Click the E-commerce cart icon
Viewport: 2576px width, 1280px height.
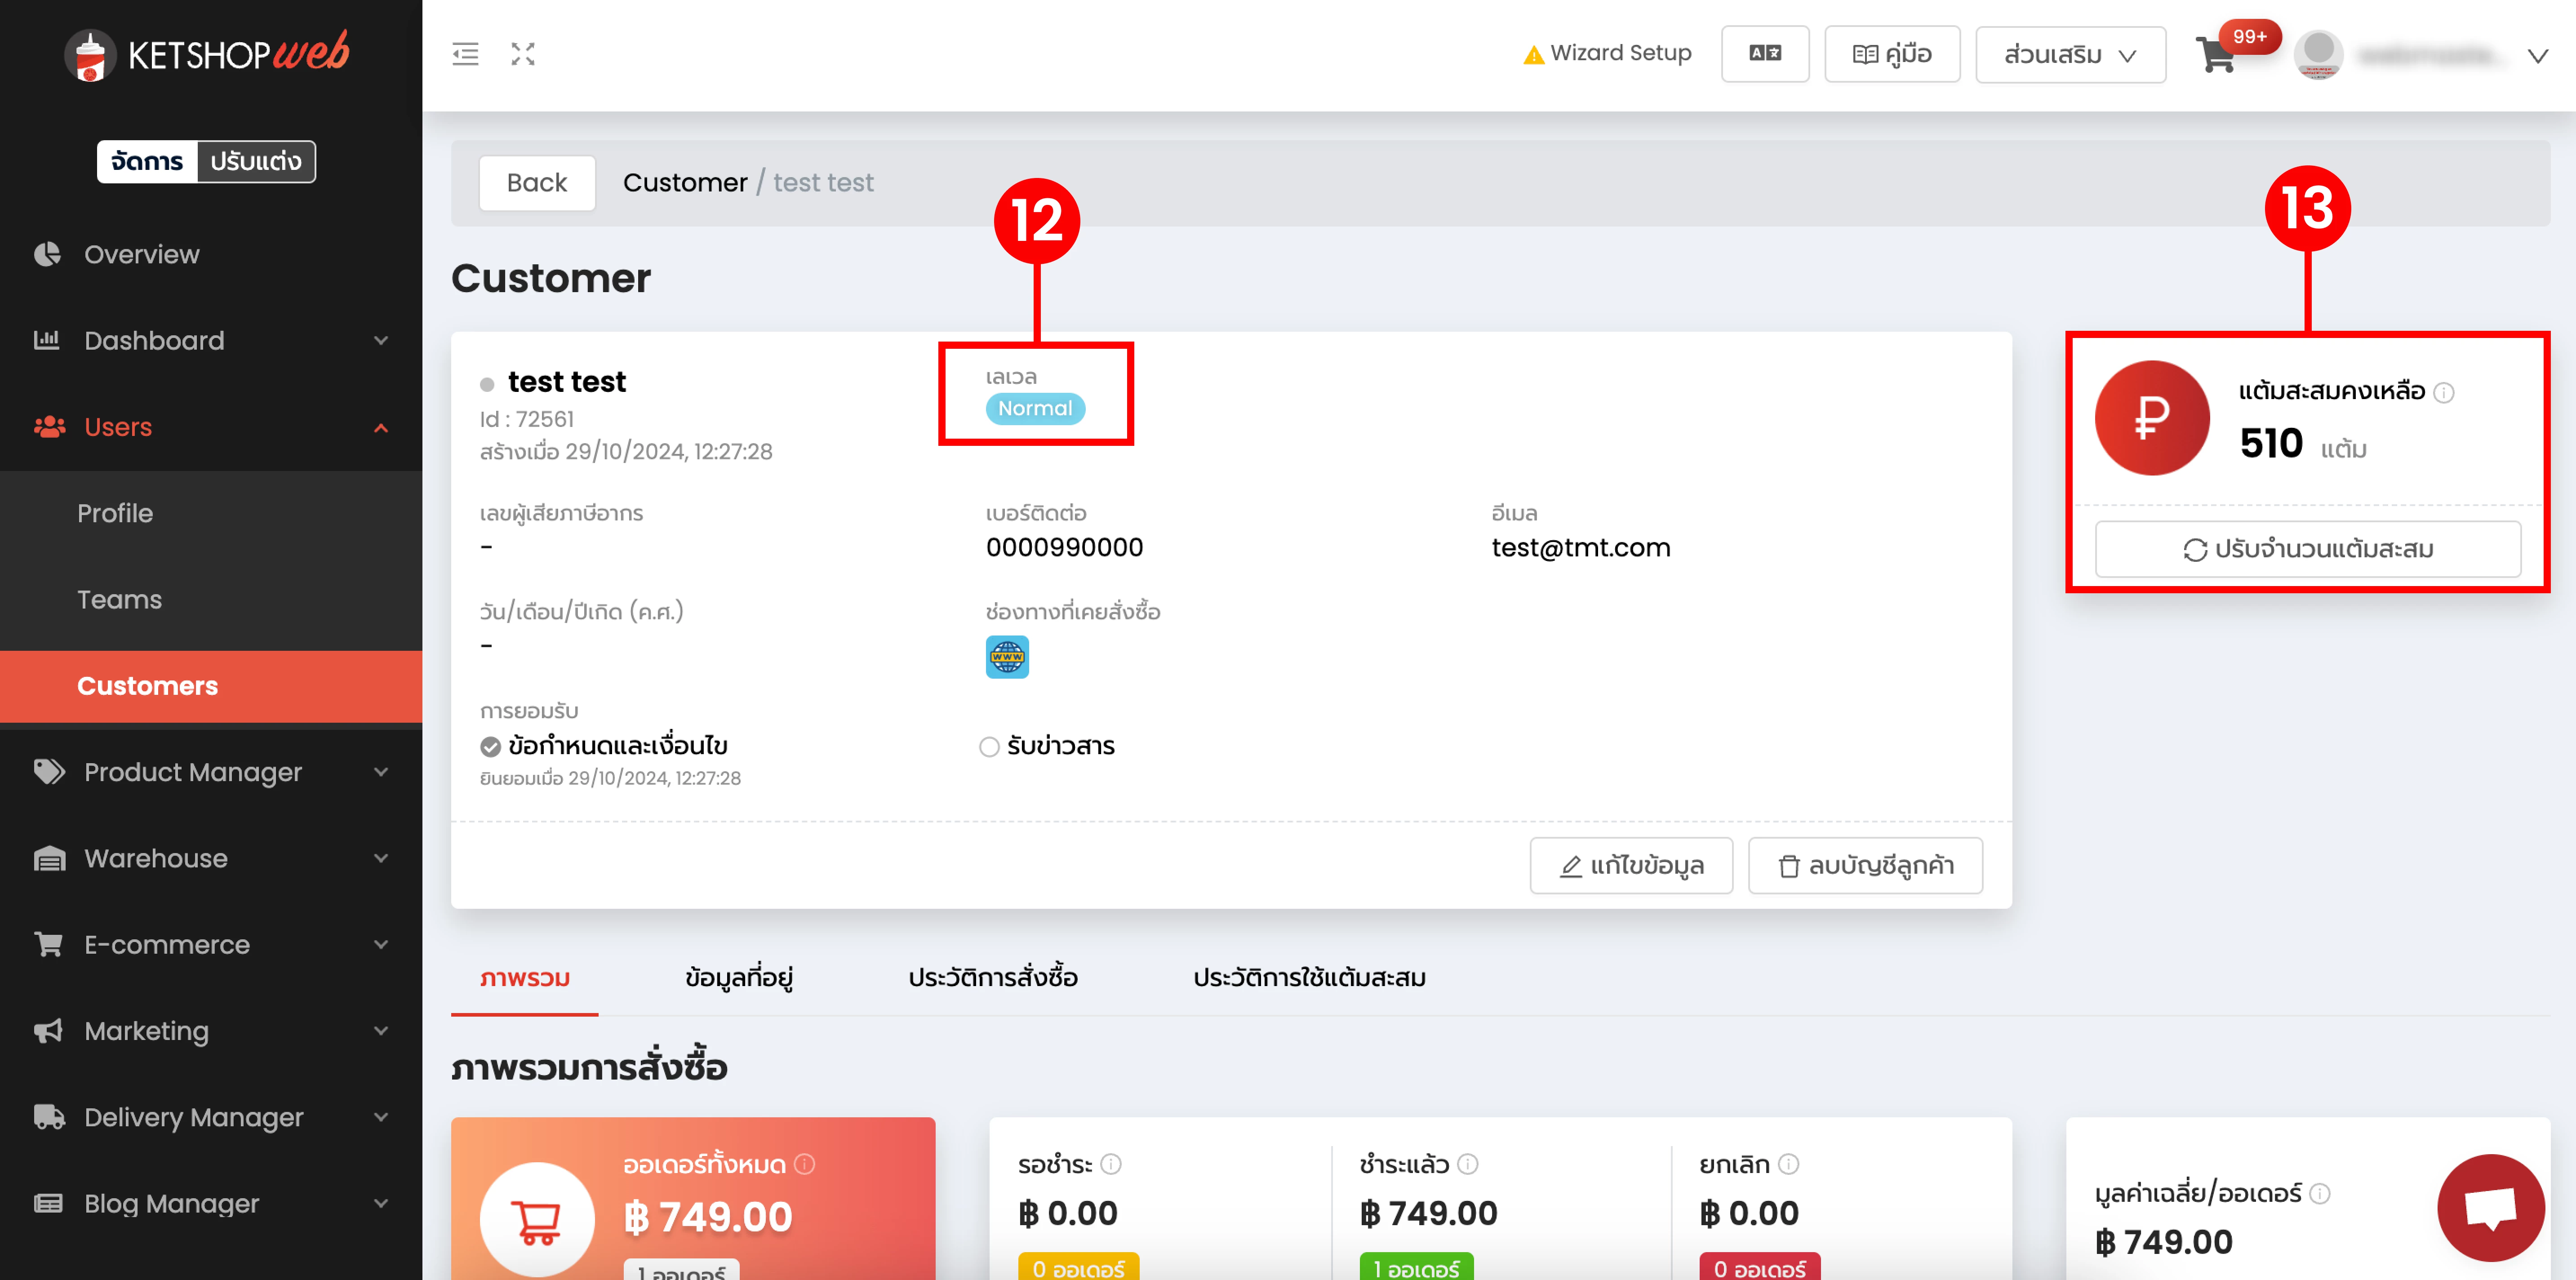48,944
